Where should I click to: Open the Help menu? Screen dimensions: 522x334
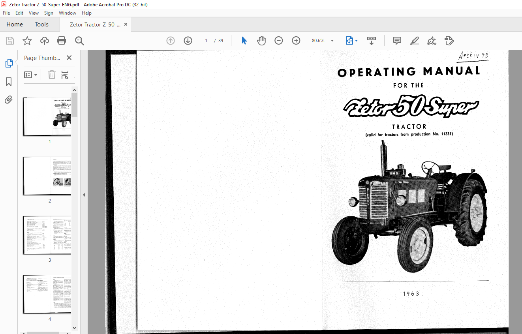(86, 13)
